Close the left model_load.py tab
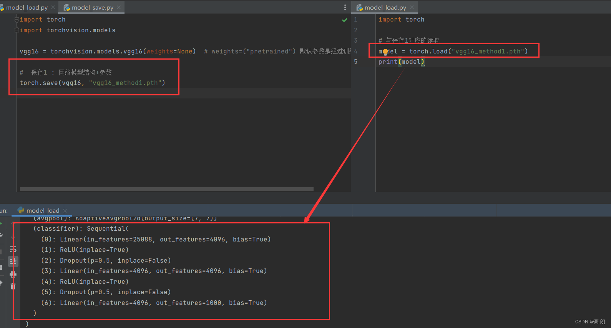Viewport: 611px width, 328px height. point(53,7)
